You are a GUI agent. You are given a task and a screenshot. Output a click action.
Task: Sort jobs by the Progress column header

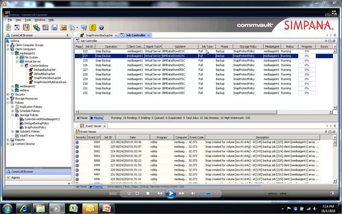click(x=307, y=47)
